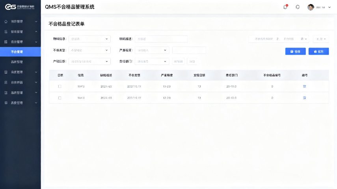Image resolution: width=337 pixels, height=189 pixels.
Task: Click the sidebar icon just below the indented submenu
Action: [x=6, y=72]
